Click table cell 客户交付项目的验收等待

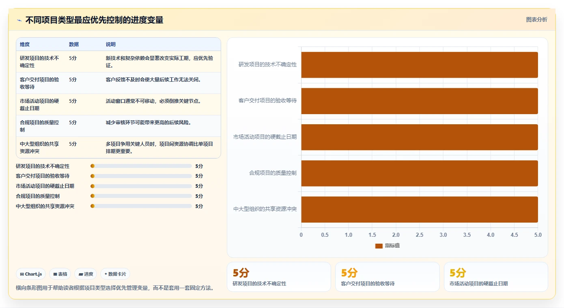[40, 83]
